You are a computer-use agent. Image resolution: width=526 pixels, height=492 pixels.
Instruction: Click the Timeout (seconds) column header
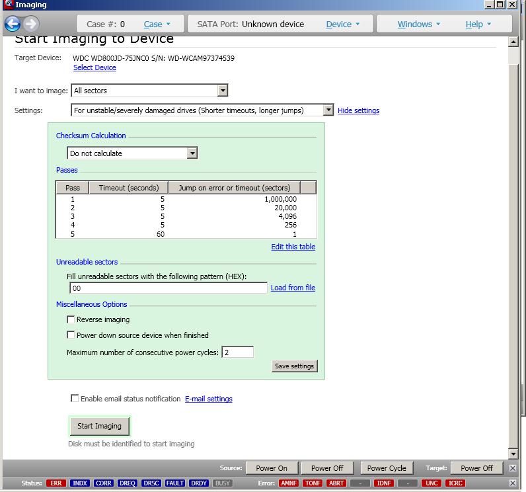(x=129, y=188)
